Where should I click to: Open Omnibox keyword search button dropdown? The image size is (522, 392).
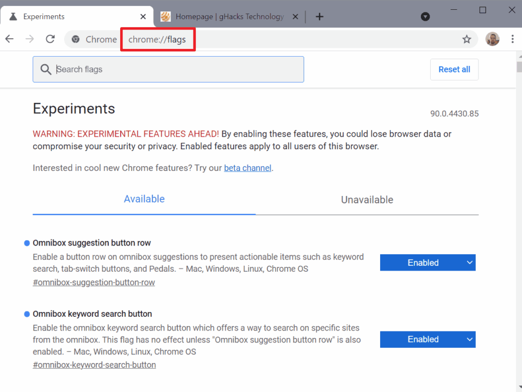coord(427,339)
